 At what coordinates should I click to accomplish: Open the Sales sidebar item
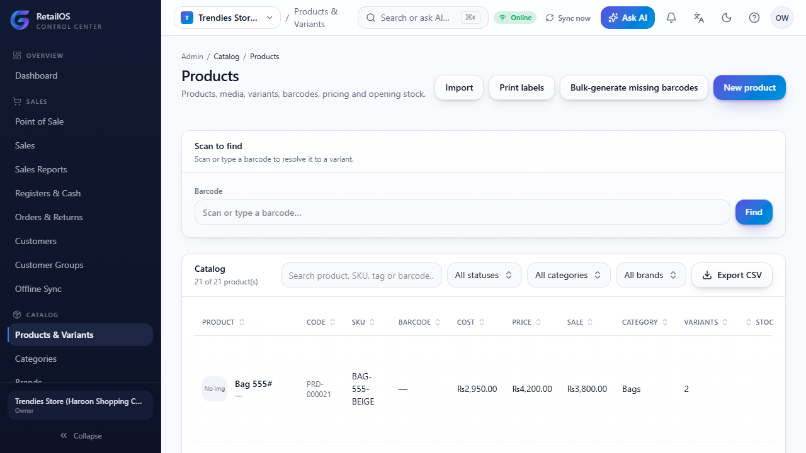pos(81,145)
